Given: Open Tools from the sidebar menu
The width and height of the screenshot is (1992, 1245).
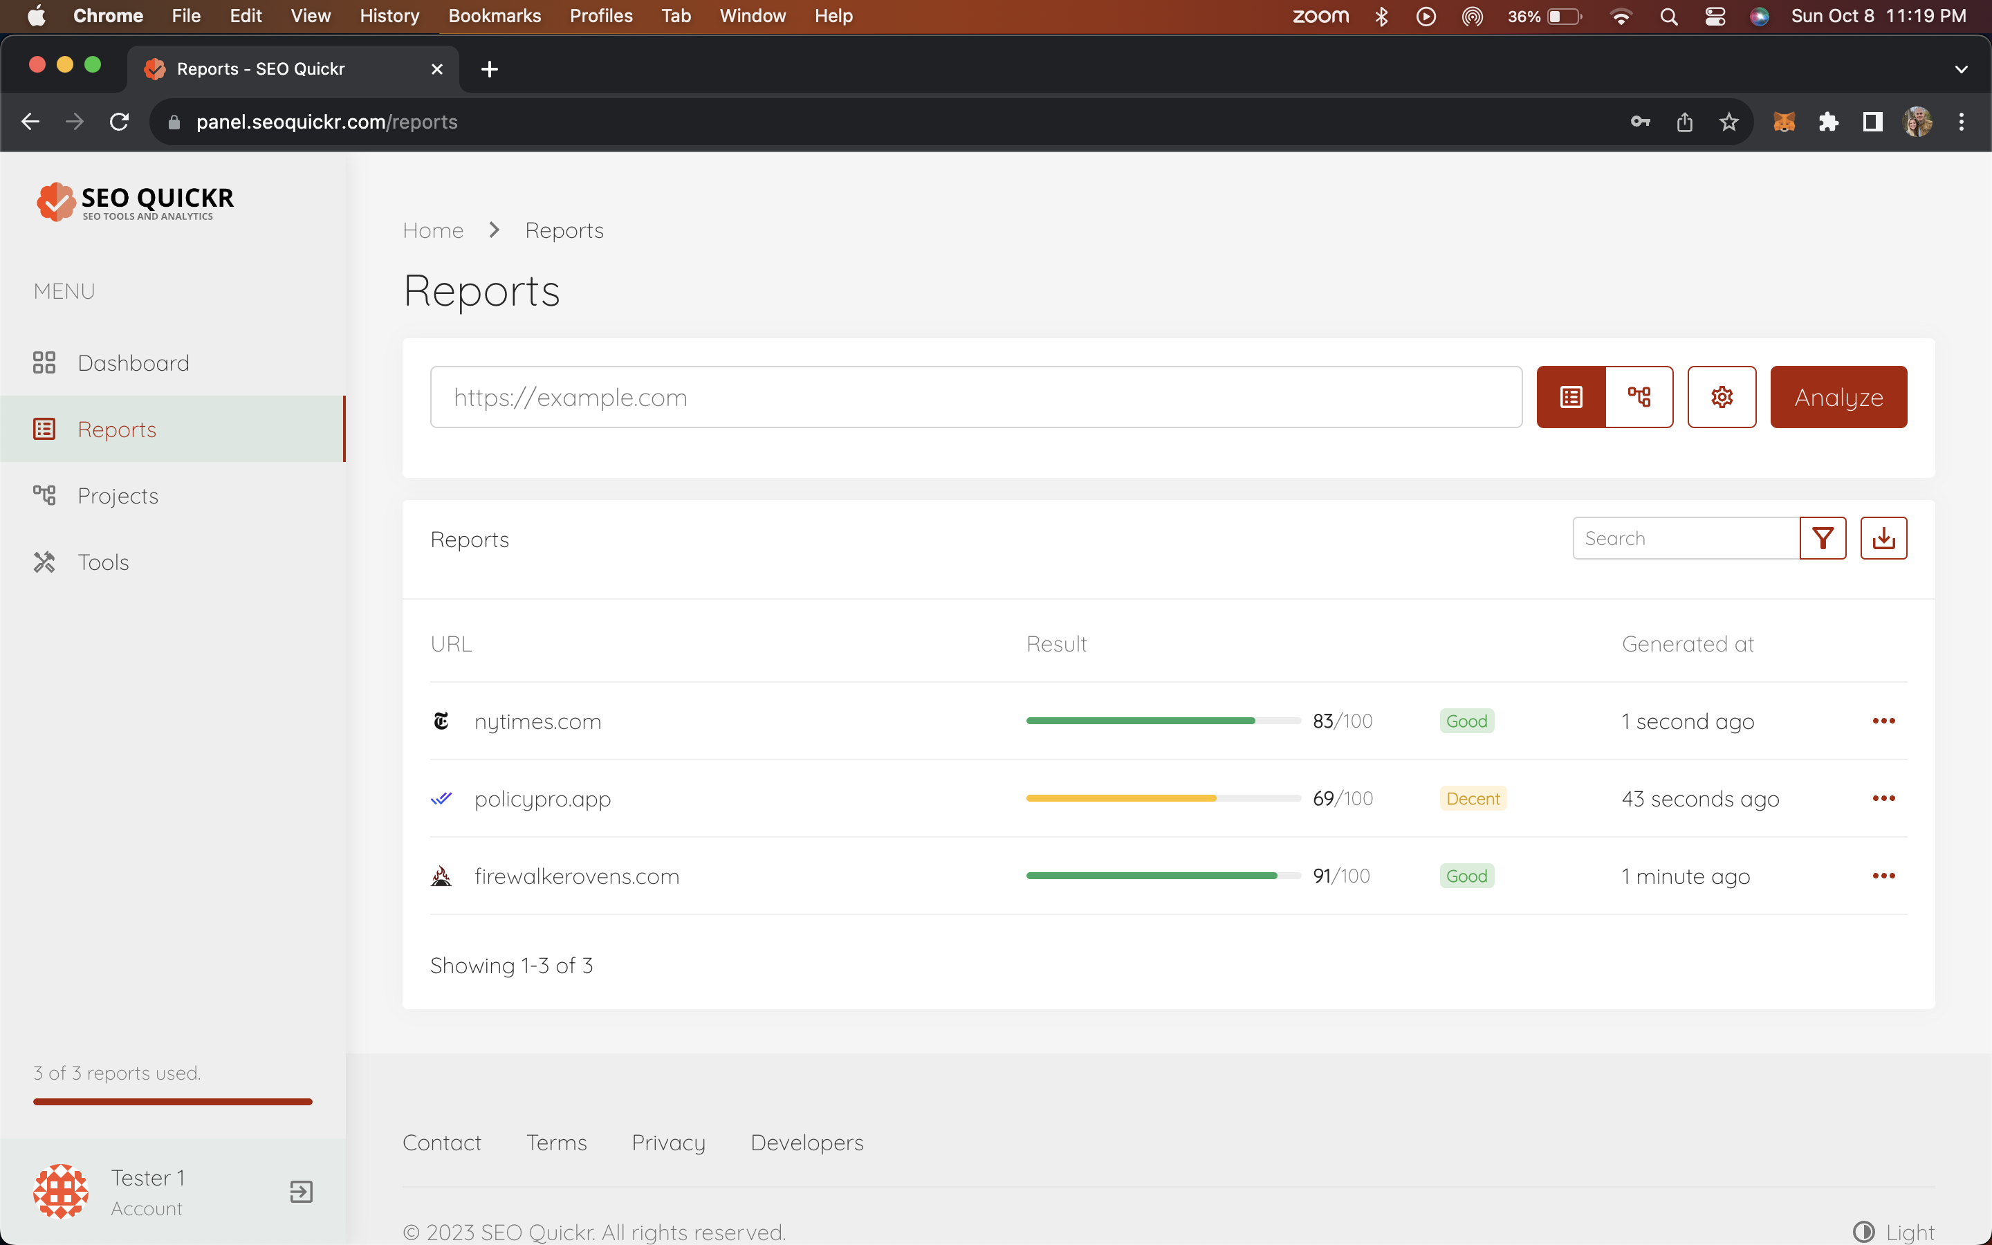Looking at the screenshot, I should click(x=103, y=562).
